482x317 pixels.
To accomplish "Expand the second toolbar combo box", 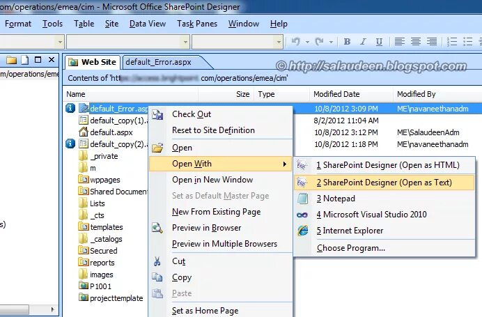I will (185, 42).
